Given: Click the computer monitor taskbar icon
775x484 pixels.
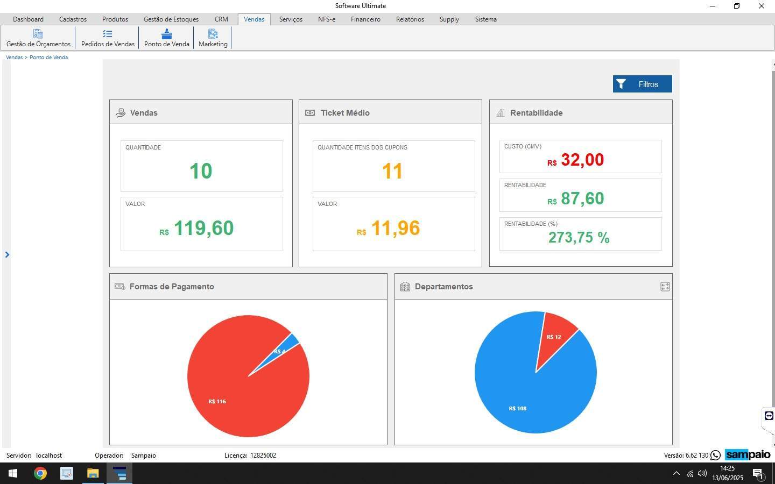Looking at the screenshot, I should (x=66, y=473).
